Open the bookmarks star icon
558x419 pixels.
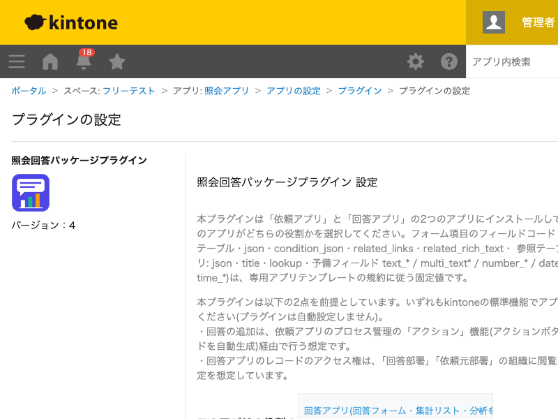click(117, 61)
